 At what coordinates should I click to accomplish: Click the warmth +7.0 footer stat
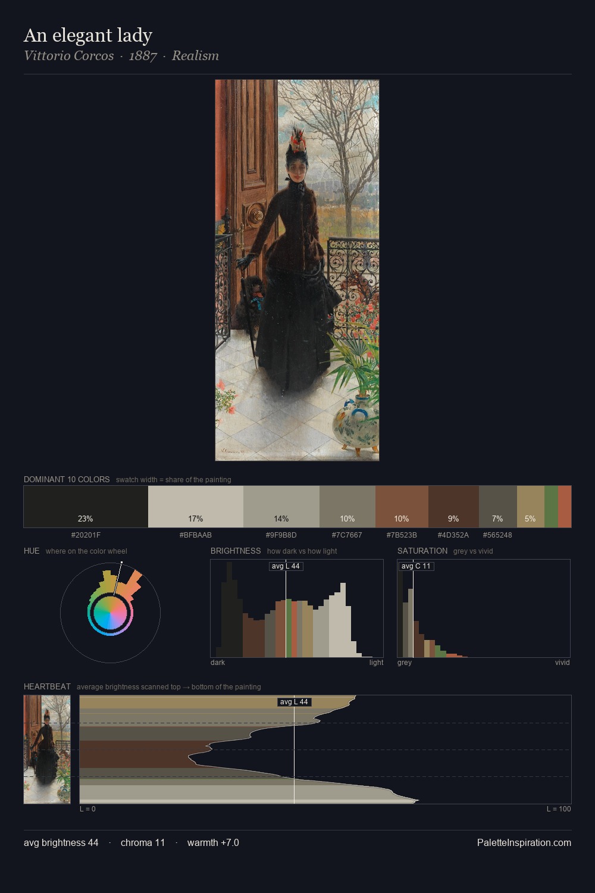click(x=213, y=842)
